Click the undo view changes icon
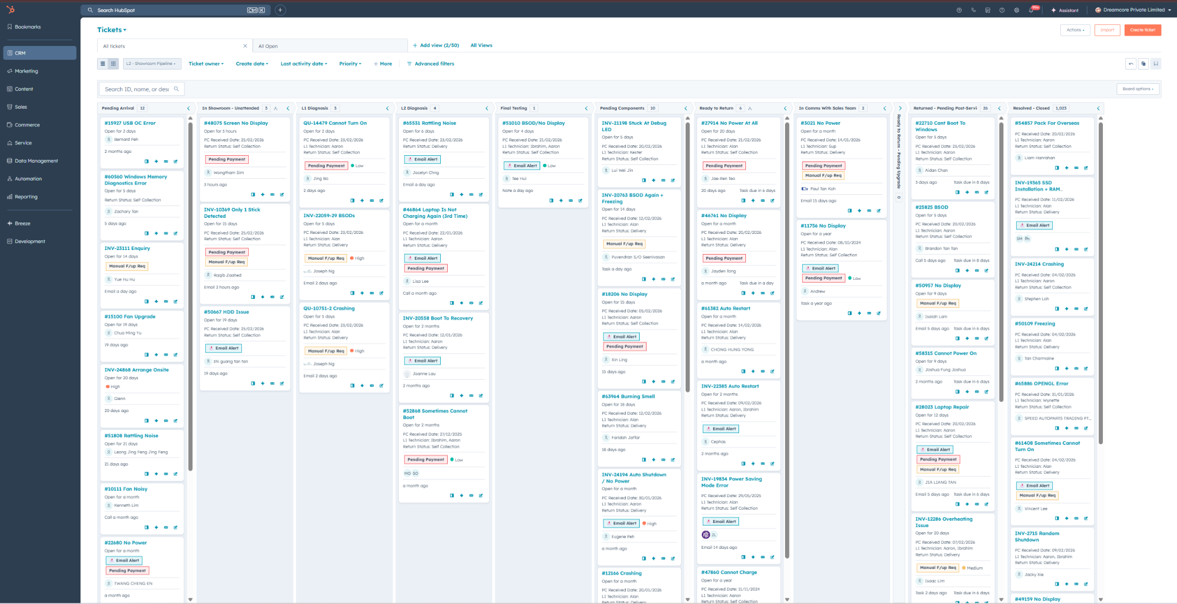The height and width of the screenshot is (604, 1177). (x=1131, y=64)
